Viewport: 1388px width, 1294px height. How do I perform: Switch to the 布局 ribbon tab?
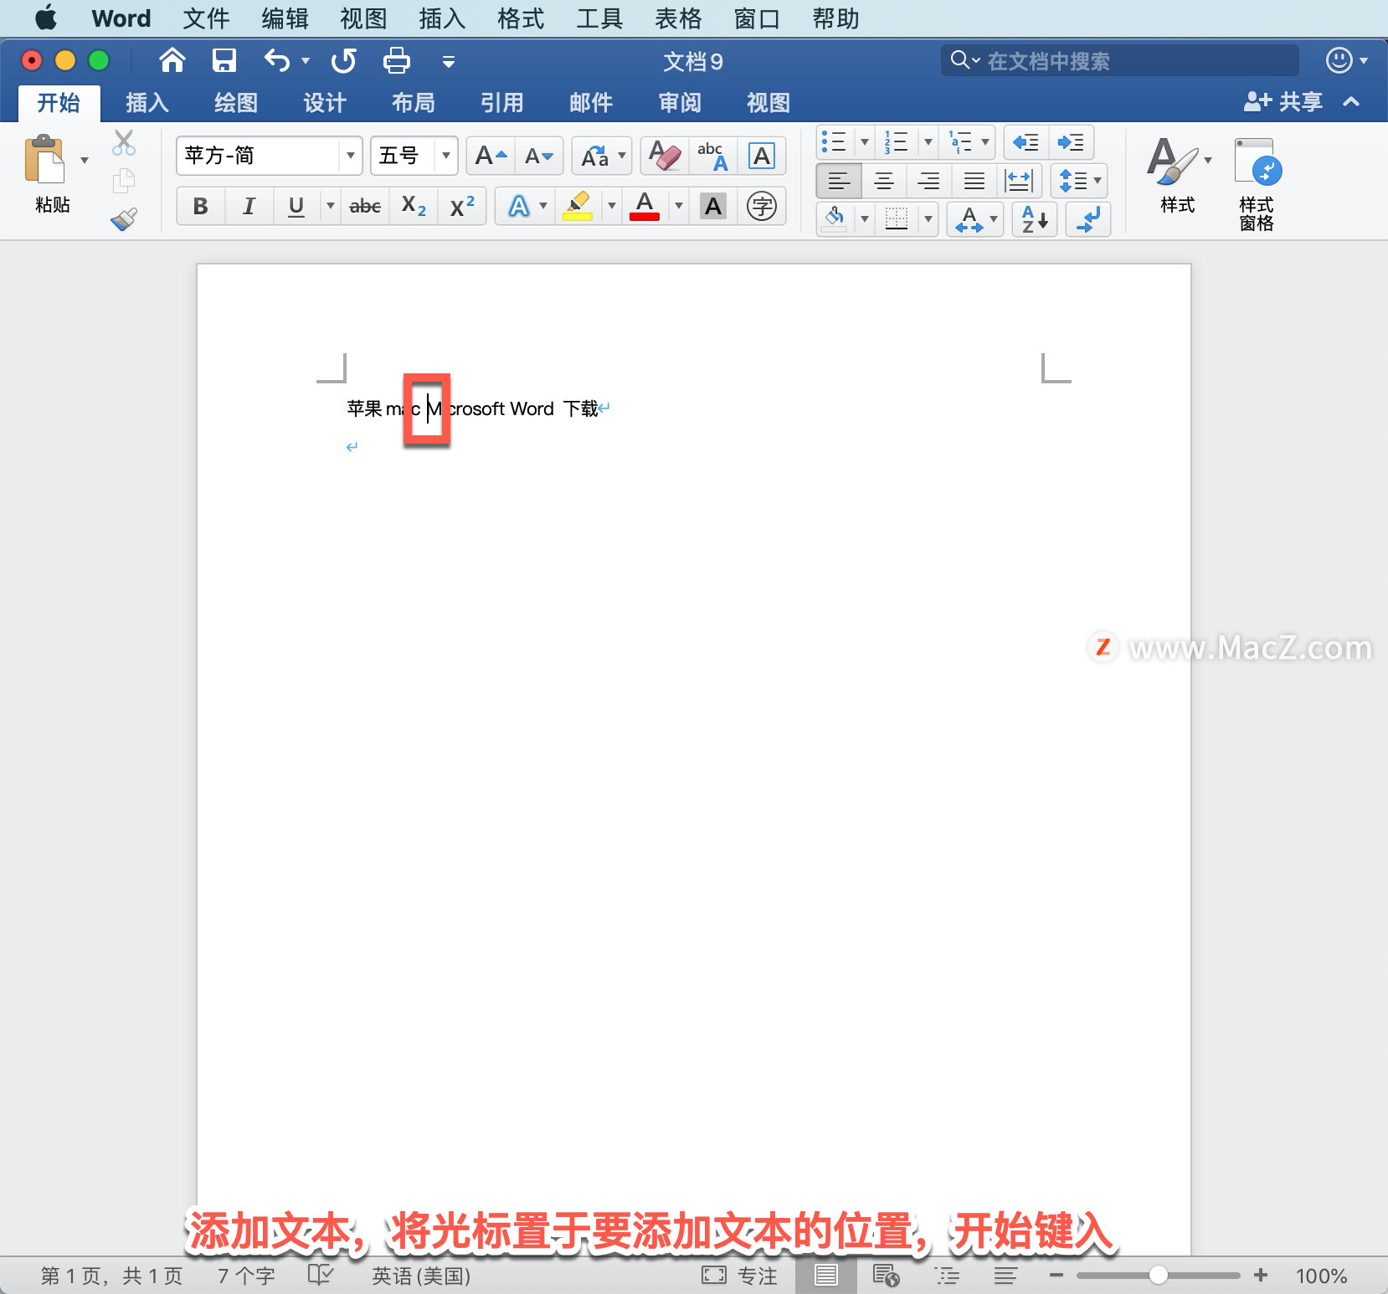click(414, 103)
